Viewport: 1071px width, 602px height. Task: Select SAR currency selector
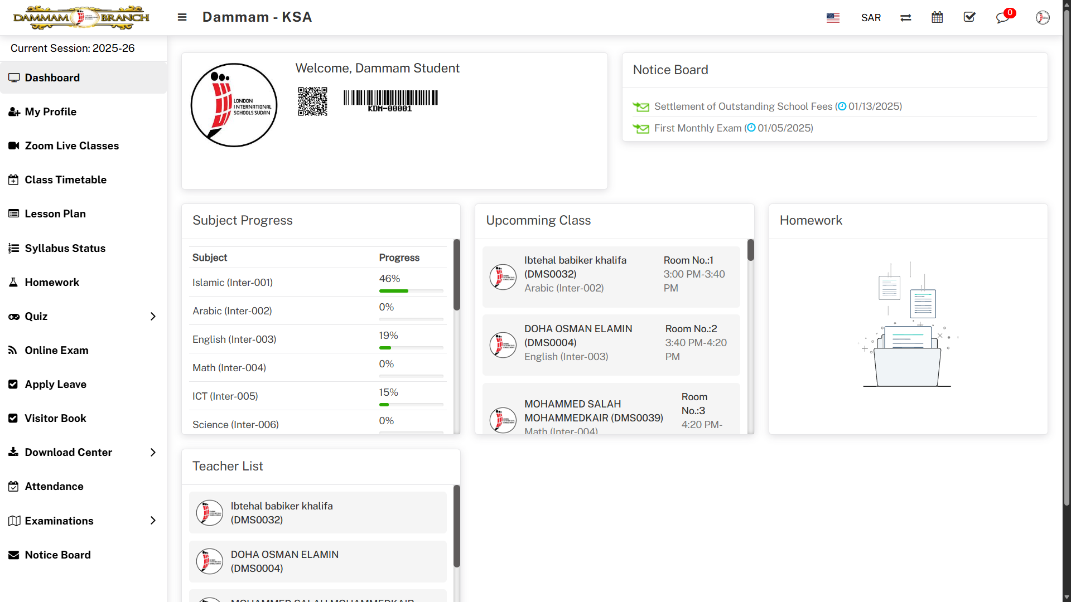[871, 18]
